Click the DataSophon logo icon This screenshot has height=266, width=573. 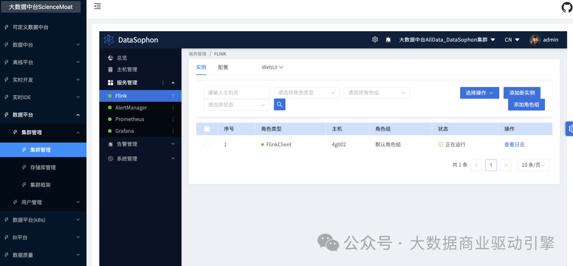point(109,40)
